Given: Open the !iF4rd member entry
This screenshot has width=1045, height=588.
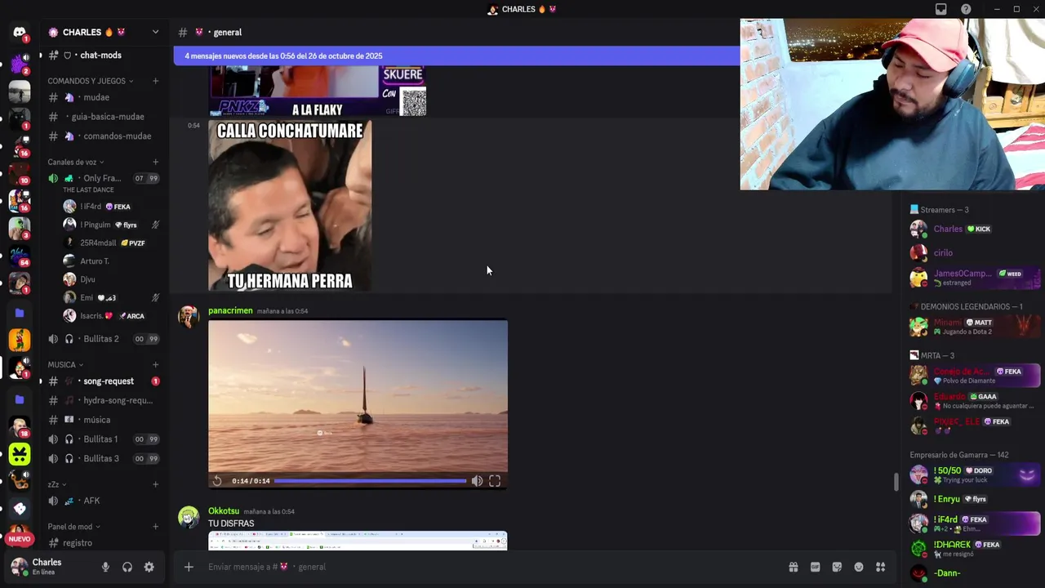Looking at the screenshot, I should coord(975,523).
